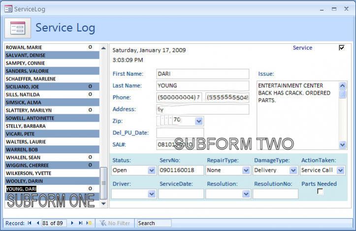Click the Last Name field
Image resolution: width=356 pixels, height=231 pixels.
tap(202, 86)
